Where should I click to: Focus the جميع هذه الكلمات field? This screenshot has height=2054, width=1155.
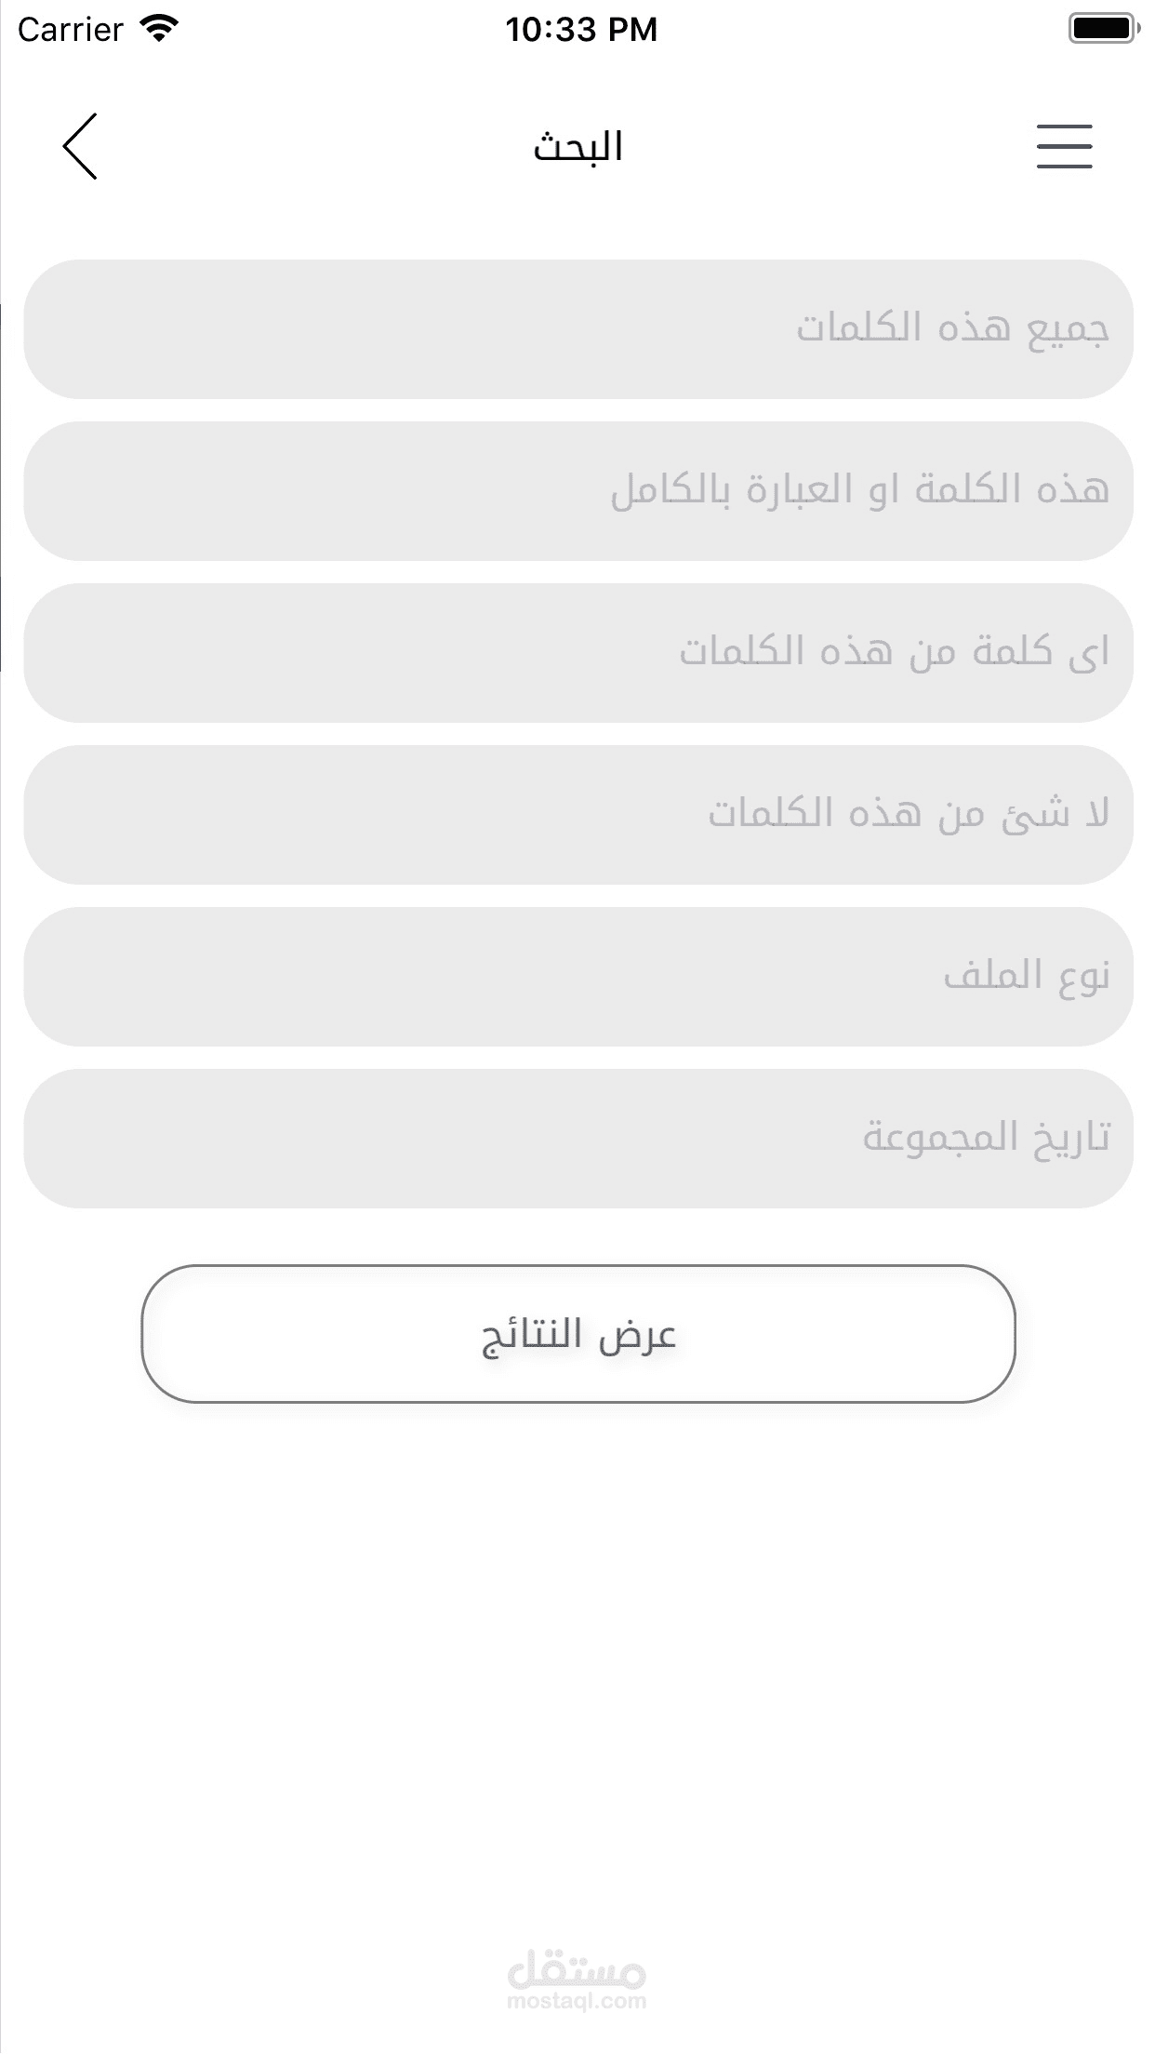pyautogui.click(x=577, y=329)
